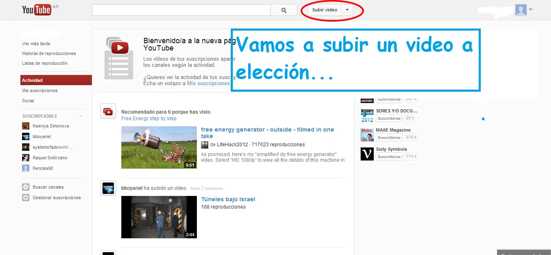Screen dimensions: 551x255
Task: Subscribe to the History channel
Action: 389,99
